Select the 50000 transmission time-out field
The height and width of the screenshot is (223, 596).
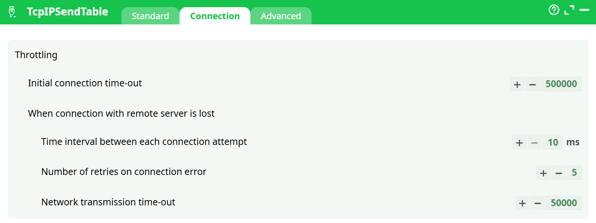click(x=564, y=203)
